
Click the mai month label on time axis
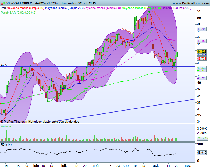6,166
